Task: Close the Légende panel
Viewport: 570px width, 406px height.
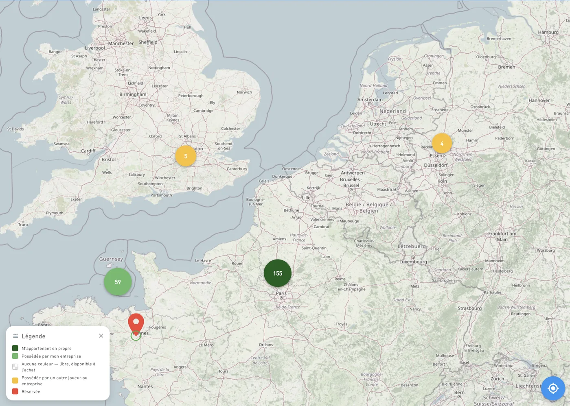Action: (101, 336)
